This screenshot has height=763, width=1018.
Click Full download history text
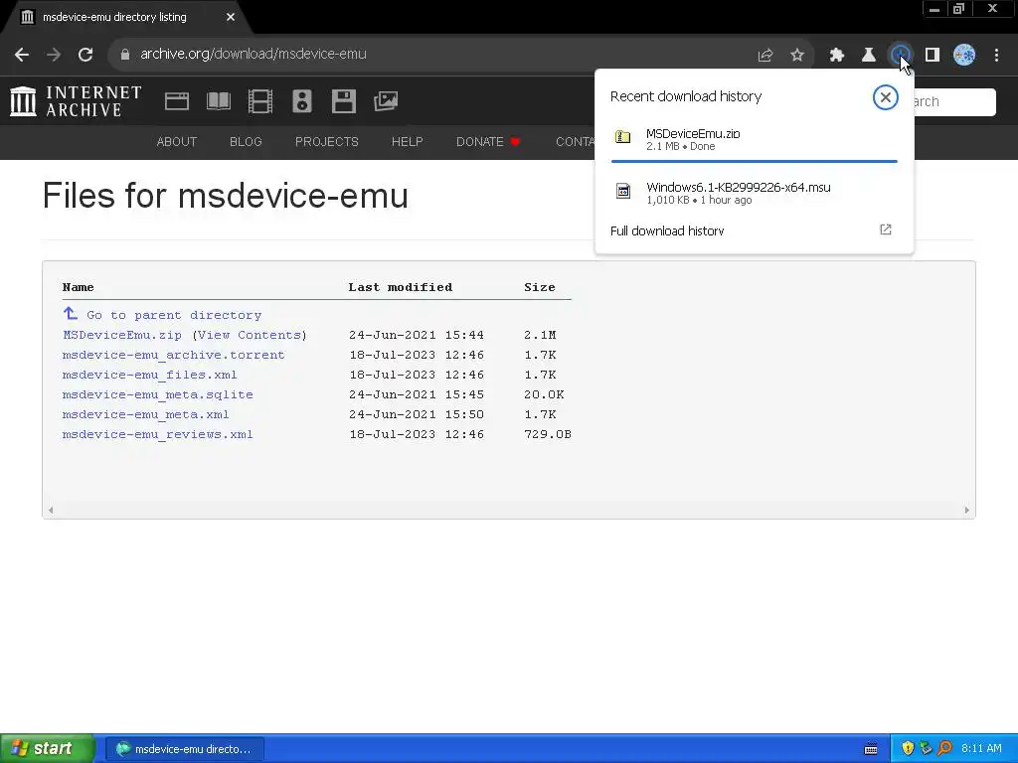click(667, 230)
